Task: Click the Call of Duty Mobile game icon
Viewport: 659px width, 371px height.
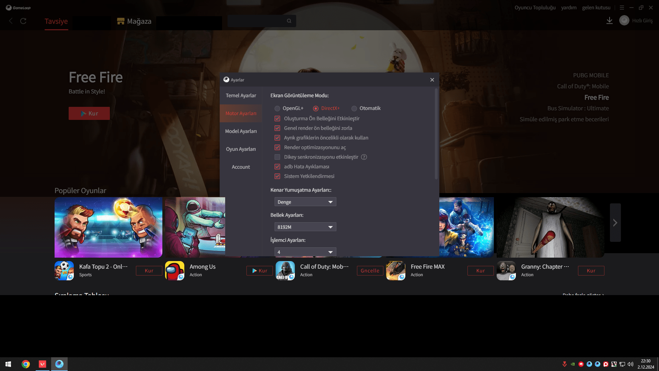Action: tap(285, 271)
